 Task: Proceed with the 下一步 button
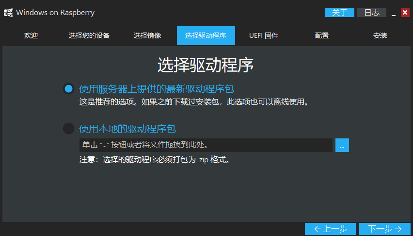pyautogui.click(x=385, y=229)
